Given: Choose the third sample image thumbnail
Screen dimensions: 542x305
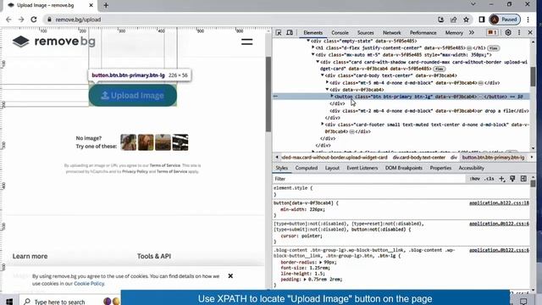Looking at the screenshot, I should (163, 142).
